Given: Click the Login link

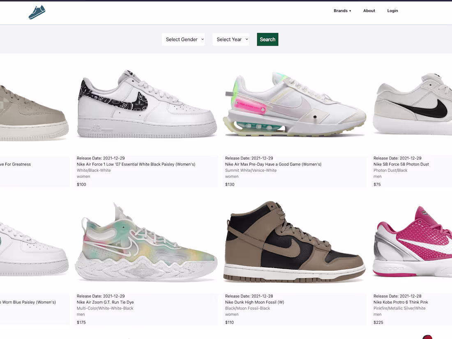Looking at the screenshot, I should point(392,11).
